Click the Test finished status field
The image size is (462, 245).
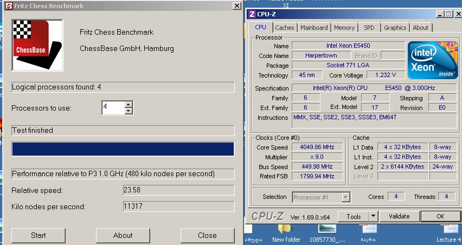(123, 131)
